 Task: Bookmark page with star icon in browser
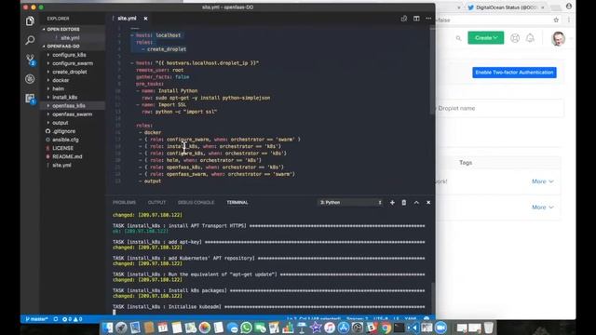click(556, 20)
